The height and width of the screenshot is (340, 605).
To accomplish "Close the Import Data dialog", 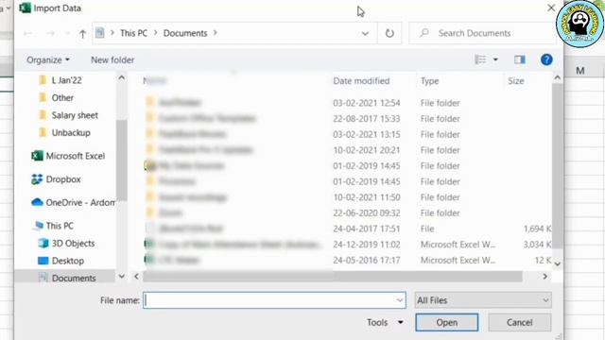I will (x=551, y=8).
